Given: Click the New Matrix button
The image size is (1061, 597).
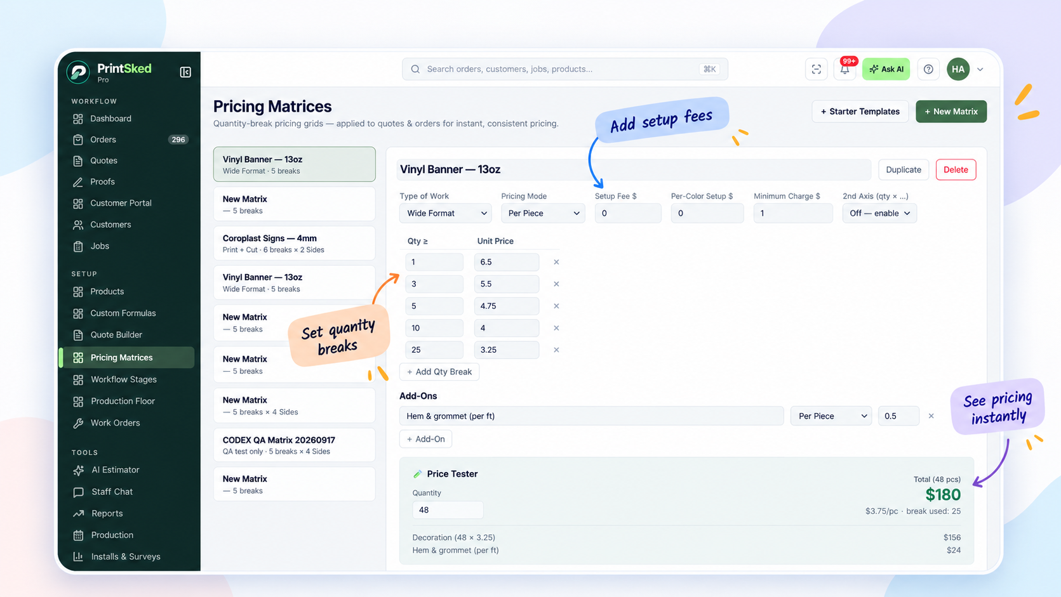Looking at the screenshot, I should (x=951, y=112).
